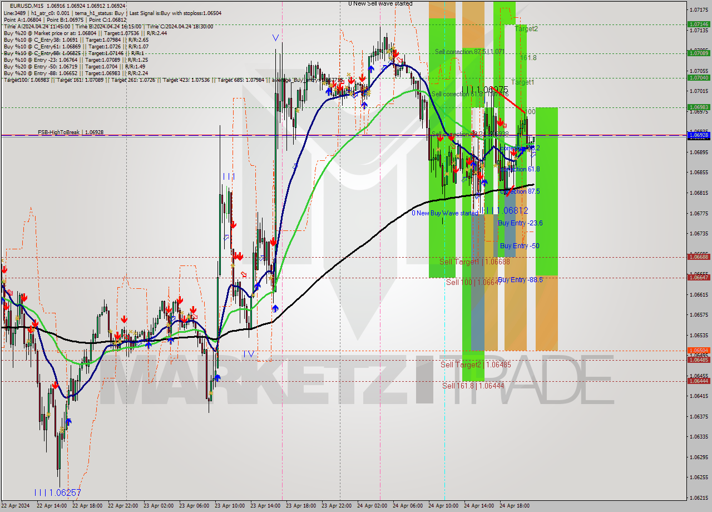Select the FSB-HighToBreak | 1.06928 label
Screen dimensions: 712x512
pyautogui.click(x=71, y=132)
